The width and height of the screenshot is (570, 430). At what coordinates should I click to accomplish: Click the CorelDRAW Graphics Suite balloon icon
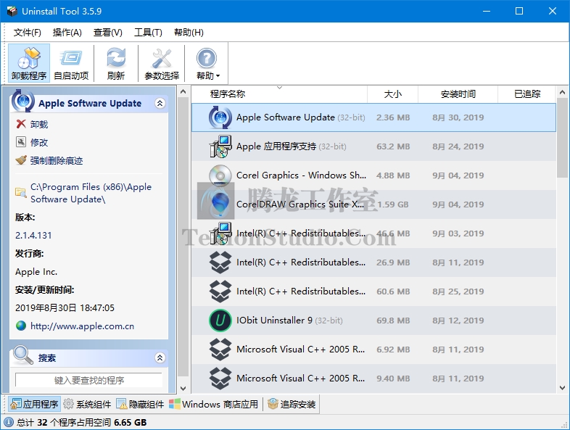pos(220,204)
